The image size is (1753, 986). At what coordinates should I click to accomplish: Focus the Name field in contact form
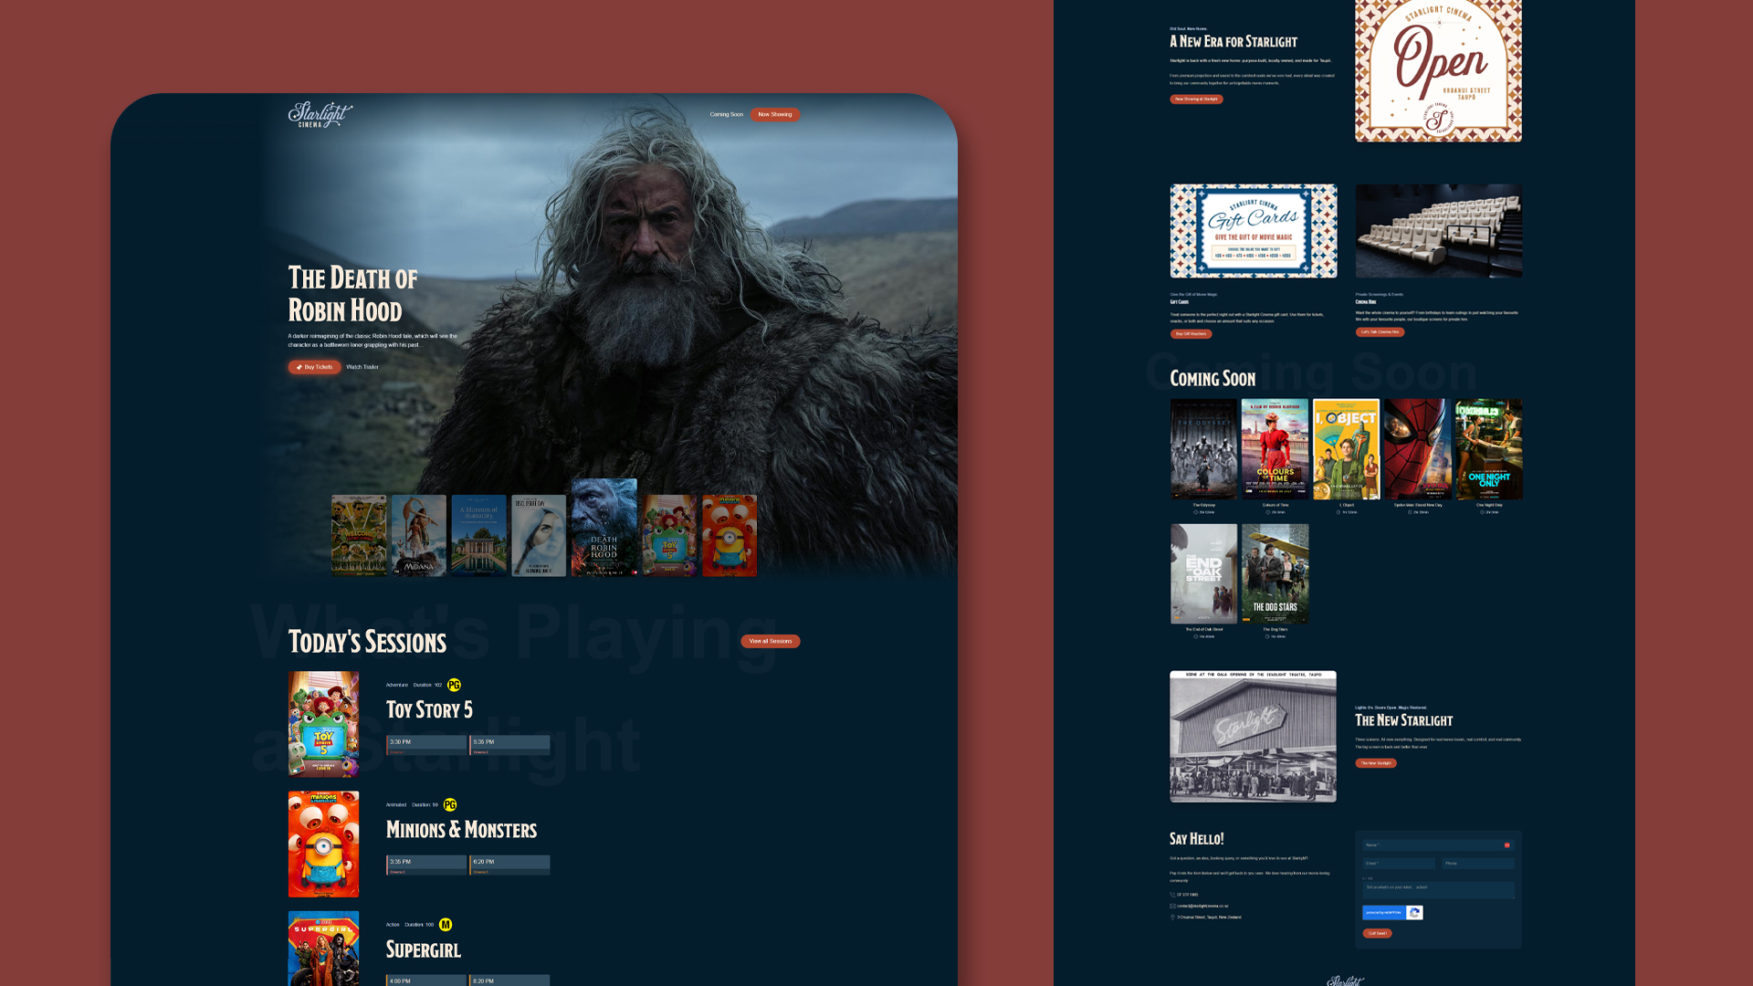tap(1438, 845)
